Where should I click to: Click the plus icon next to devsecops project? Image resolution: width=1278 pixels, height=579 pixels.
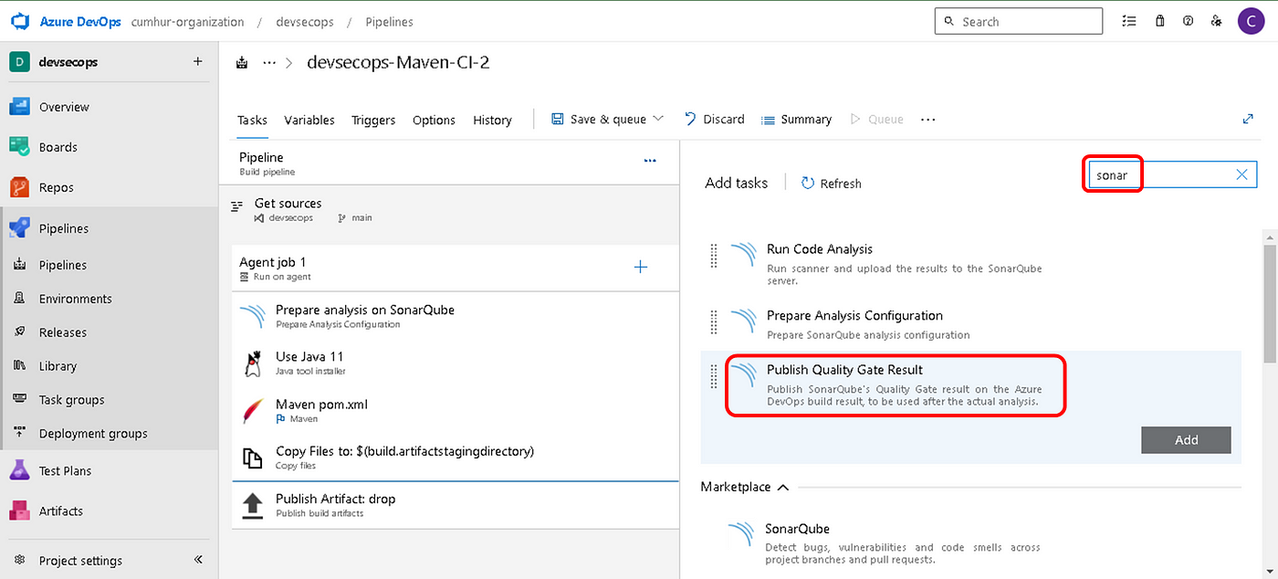(x=197, y=62)
